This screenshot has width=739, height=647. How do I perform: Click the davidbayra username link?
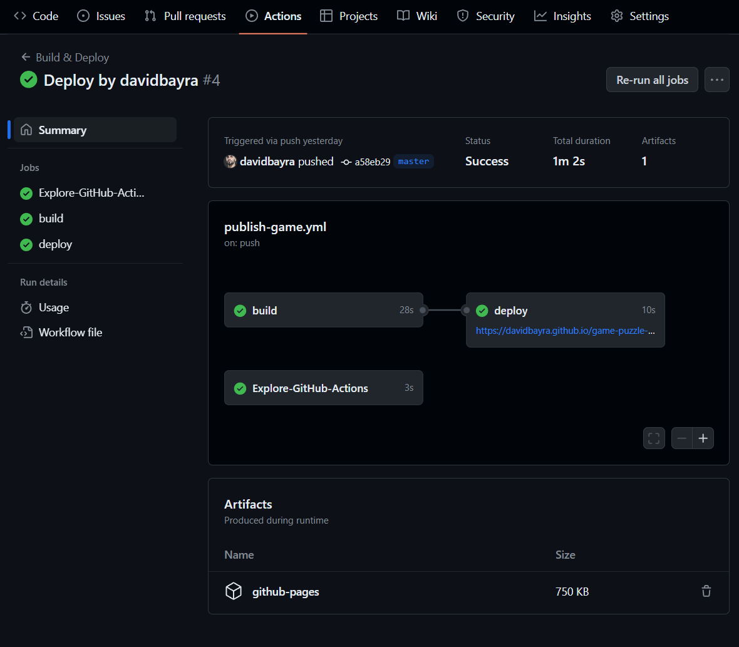[x=267, y=162]
